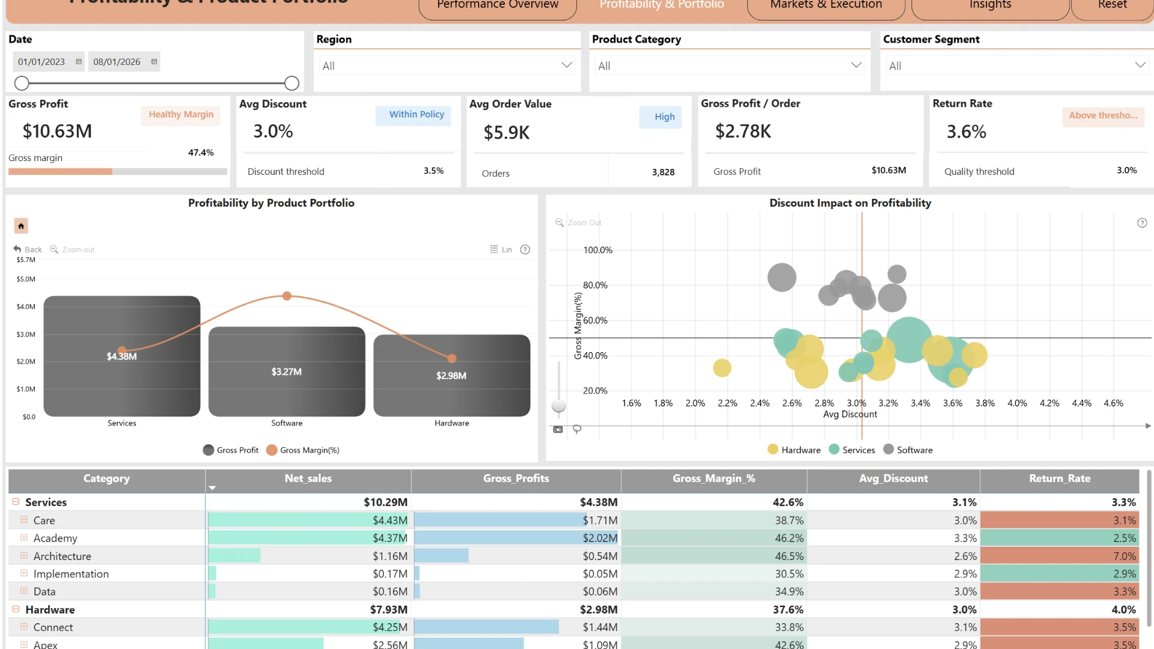This screenshot has height=649, width=1154.
Task: Sort by the Gross_Profits column header
Action: click(516, 479)
